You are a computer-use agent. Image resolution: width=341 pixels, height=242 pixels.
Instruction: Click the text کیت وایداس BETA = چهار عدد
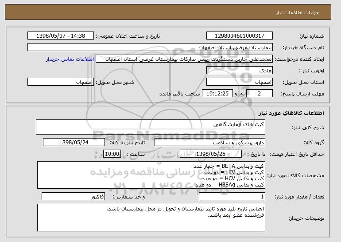pyautogui.click(x=229, y=166)
